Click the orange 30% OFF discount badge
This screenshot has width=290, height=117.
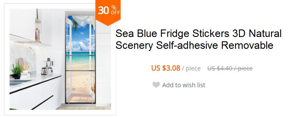click(x=108, y=12)
